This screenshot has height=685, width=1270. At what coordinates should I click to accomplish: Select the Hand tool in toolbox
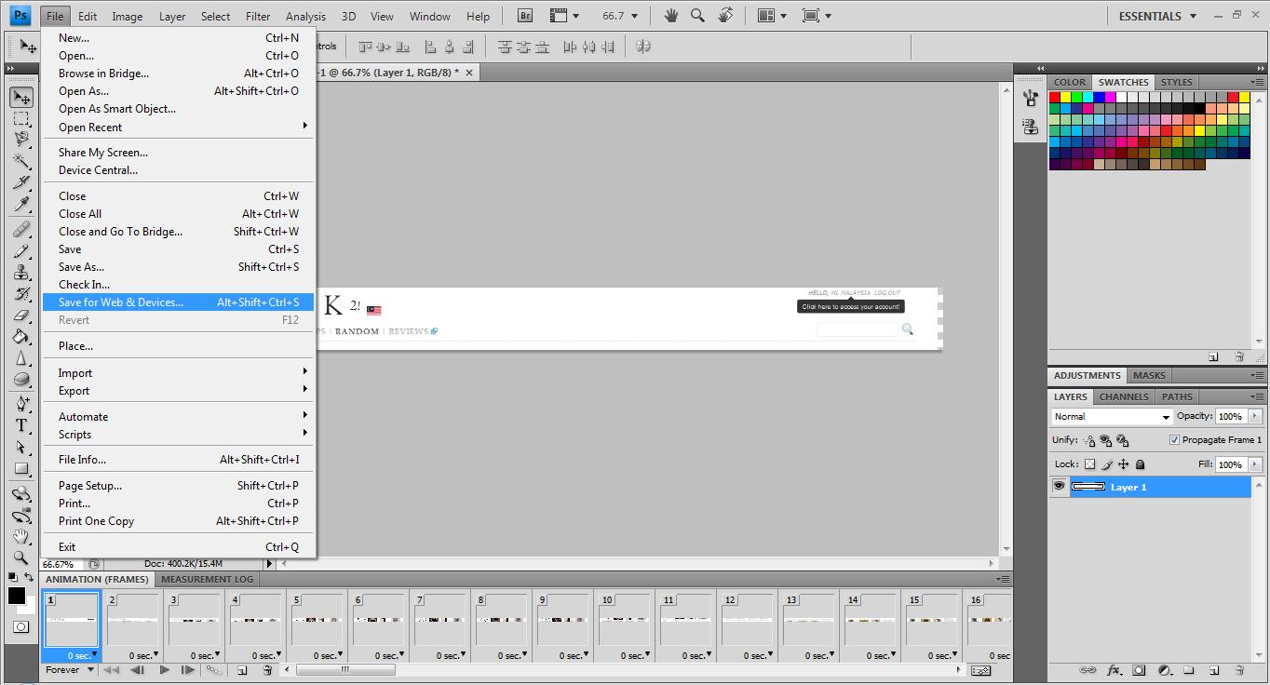point(21,536)
